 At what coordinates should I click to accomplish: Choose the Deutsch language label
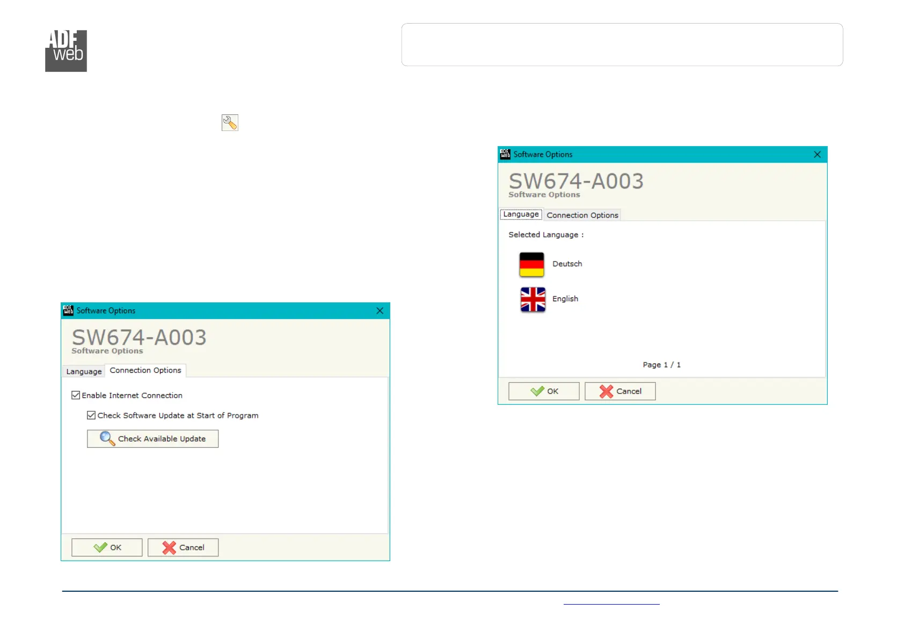pyautogui.click(x=567, y=264)
